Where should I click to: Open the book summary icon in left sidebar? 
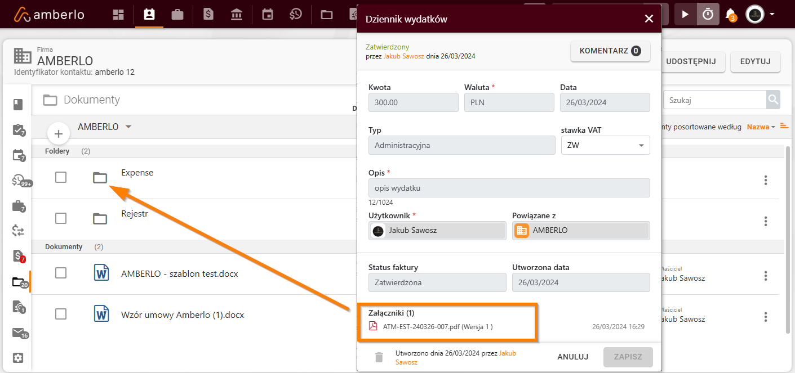tap(18, 105)
